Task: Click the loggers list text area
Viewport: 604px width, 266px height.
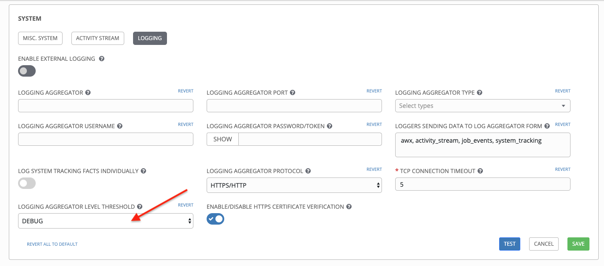Action: click(x=483, y=145)
